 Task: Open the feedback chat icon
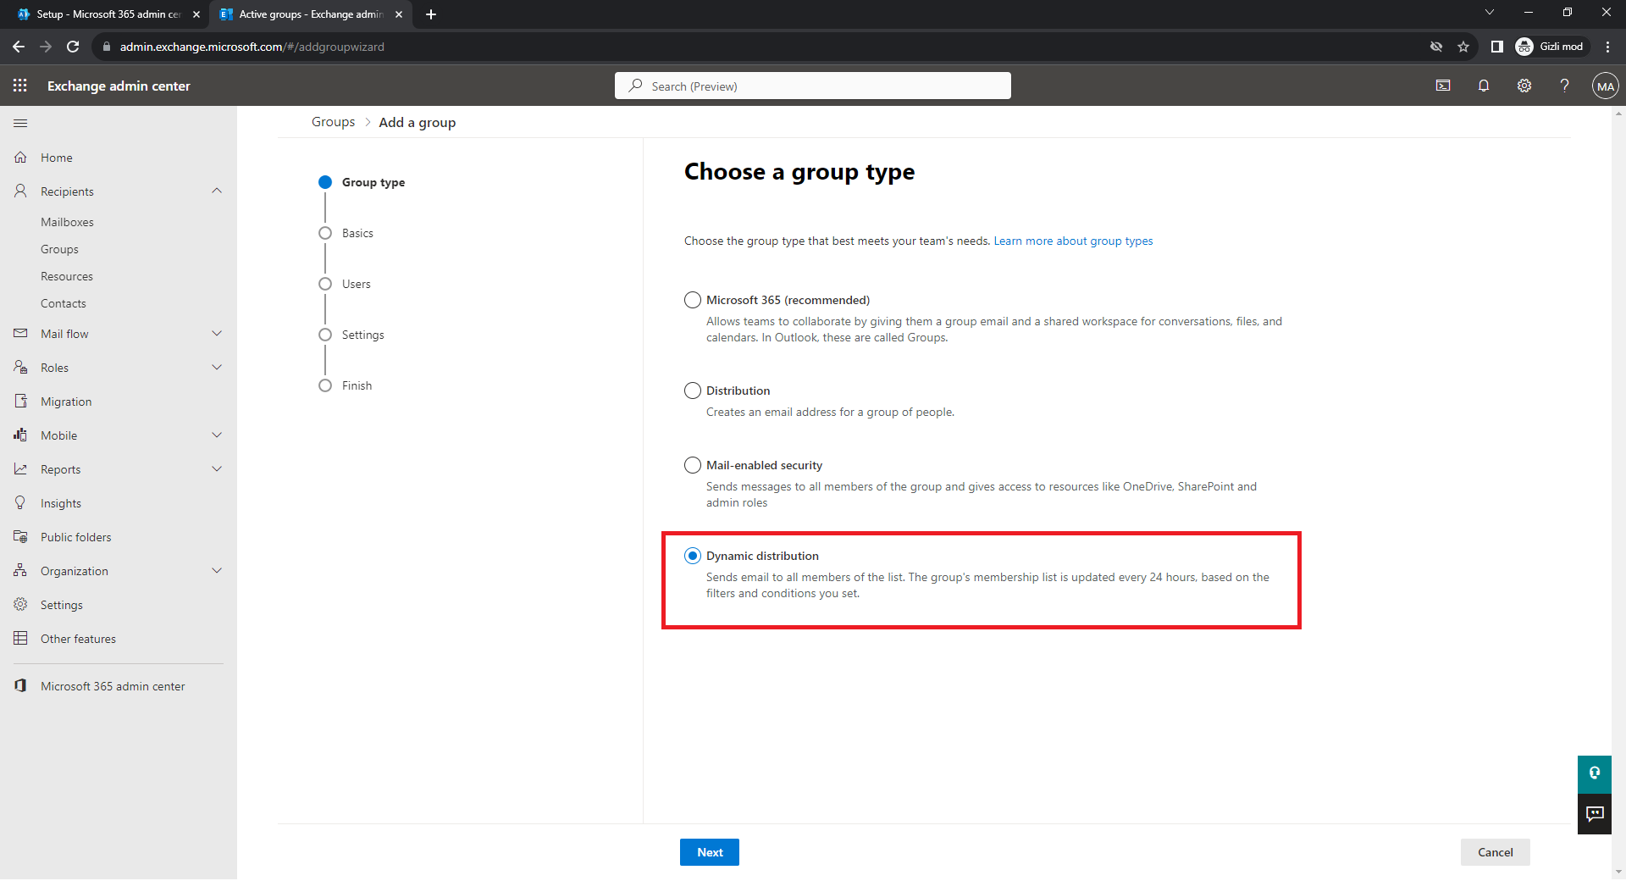[1595, 814]
